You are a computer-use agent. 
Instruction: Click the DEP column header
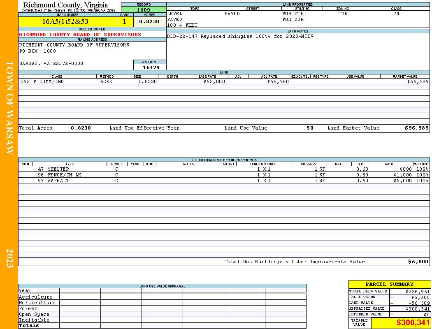click(360, 164)
